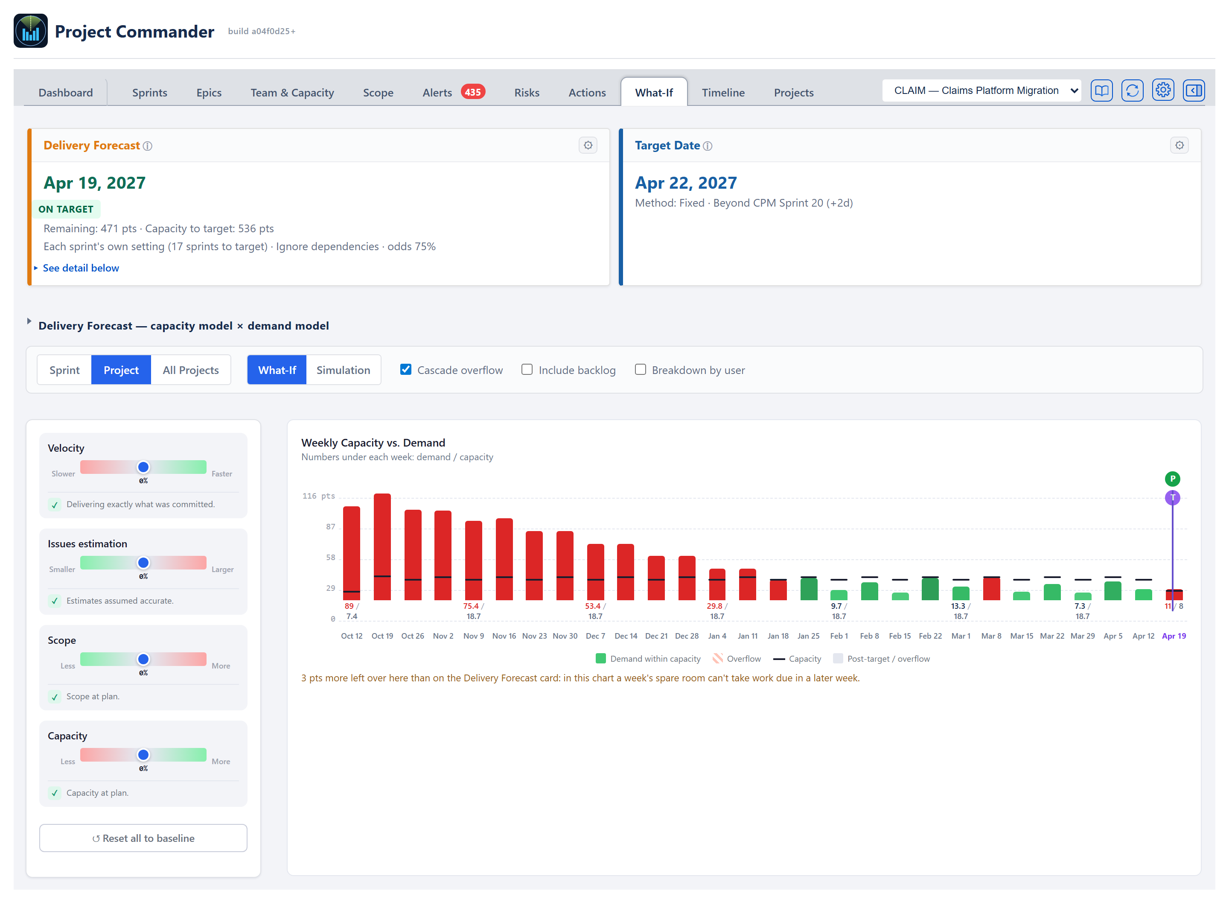Click the Project Commander logo icon
Screen dimensions: 1229x917
[31, 31]
